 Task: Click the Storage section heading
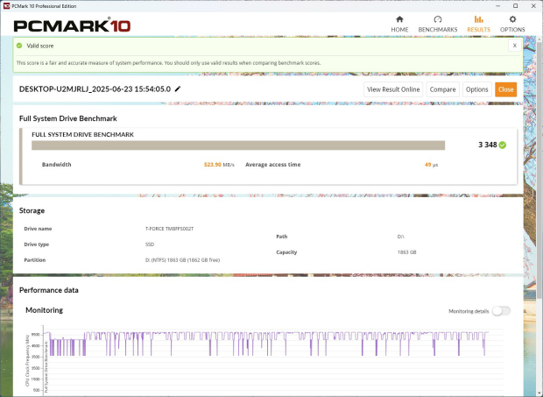pos(32,210)
